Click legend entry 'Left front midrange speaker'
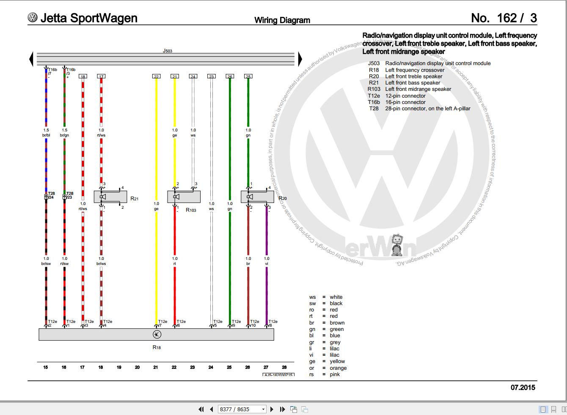Viewport: 567px width, 415px height. click(418, 89)
